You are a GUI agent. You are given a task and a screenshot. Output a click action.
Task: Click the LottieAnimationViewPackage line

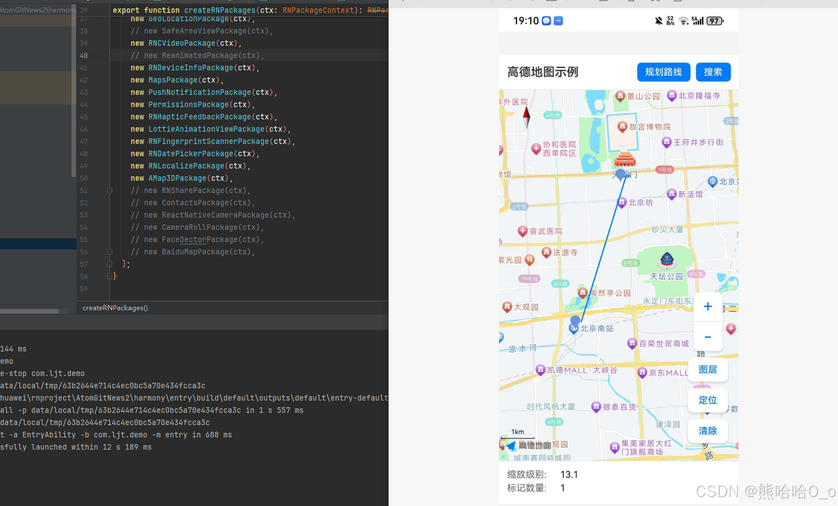coord(210,129)
